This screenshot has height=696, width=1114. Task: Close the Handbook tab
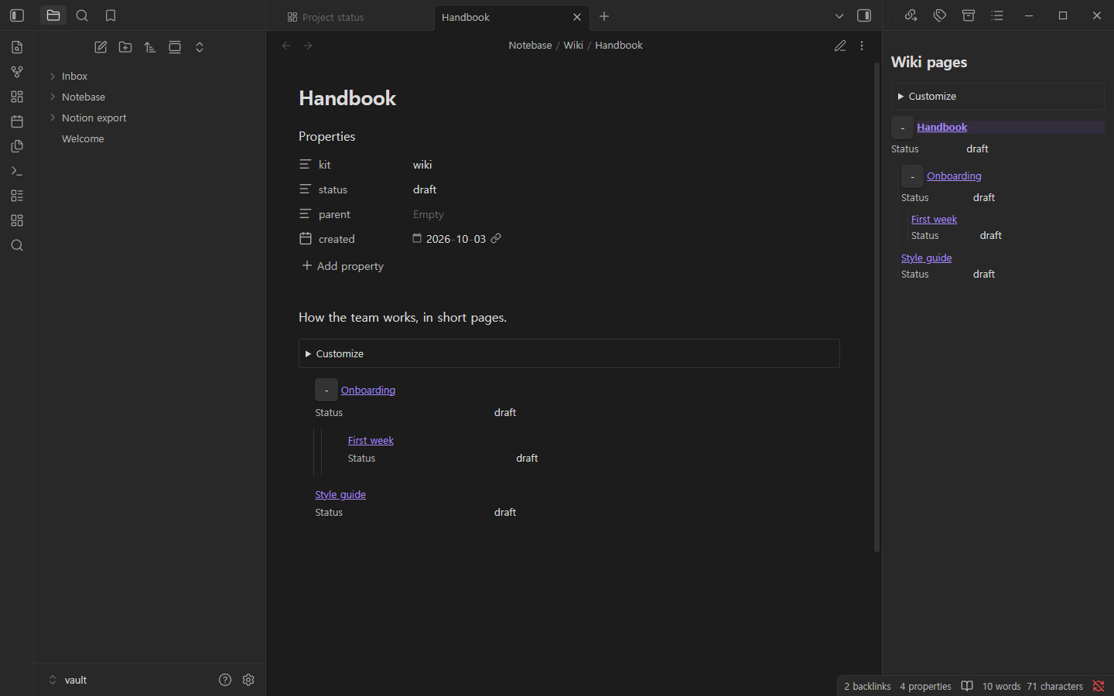[577, 17]
